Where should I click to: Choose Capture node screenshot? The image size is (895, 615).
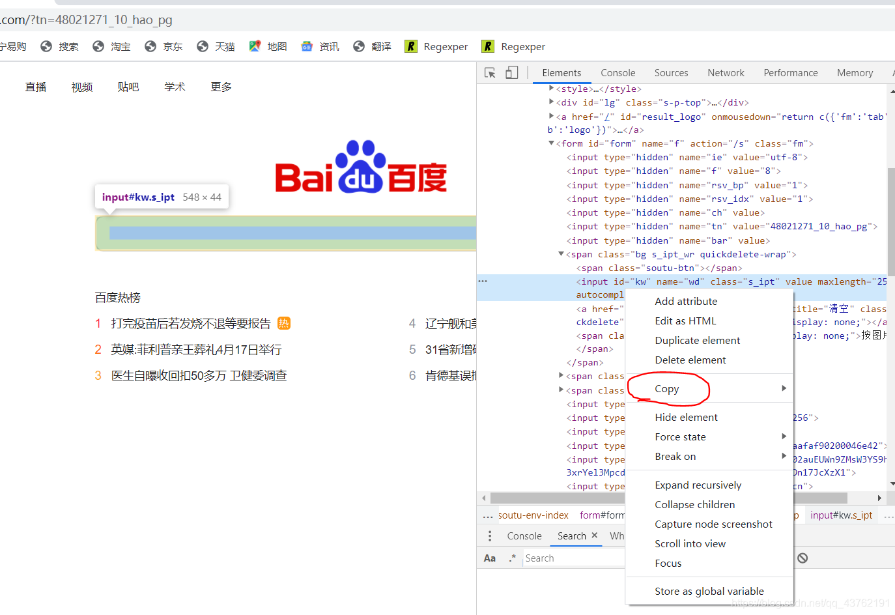[709, 524]
